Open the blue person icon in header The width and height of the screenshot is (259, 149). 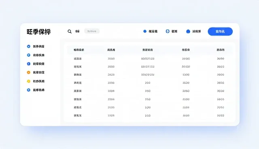pyautogui.click(x=188, y=32)
